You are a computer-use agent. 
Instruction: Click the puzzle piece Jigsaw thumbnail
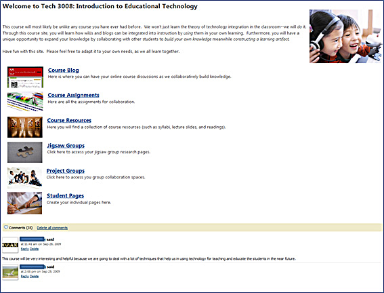25,152
